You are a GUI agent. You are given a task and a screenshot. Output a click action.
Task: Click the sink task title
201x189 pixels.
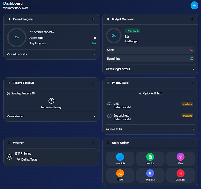click(x=116, y=104)
